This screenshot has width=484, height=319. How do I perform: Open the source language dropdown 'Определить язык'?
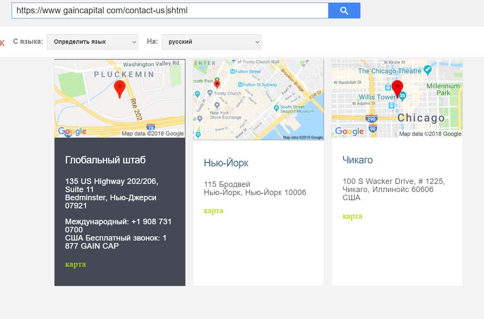92,42
